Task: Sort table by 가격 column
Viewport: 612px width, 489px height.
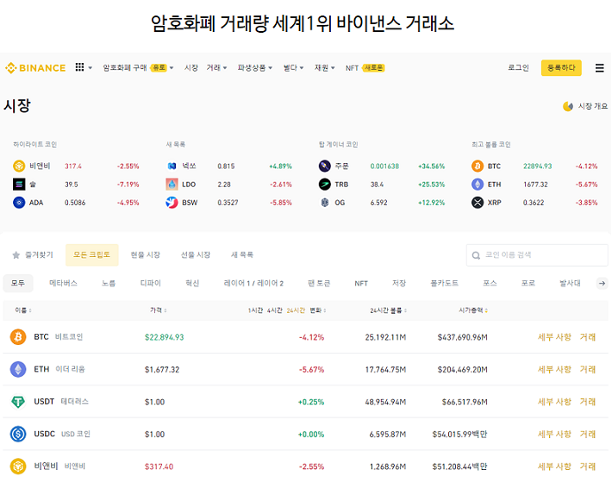Action: tap(158, 310)
